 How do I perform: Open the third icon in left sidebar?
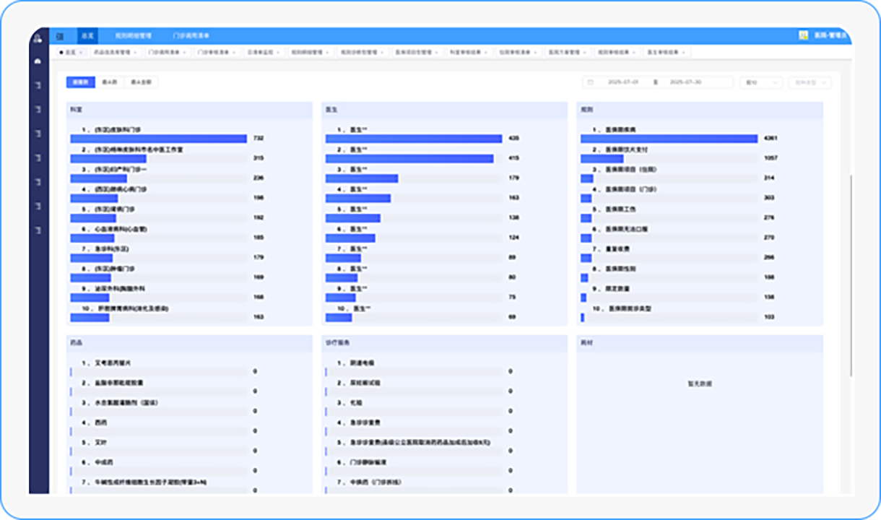coord(38,110)
